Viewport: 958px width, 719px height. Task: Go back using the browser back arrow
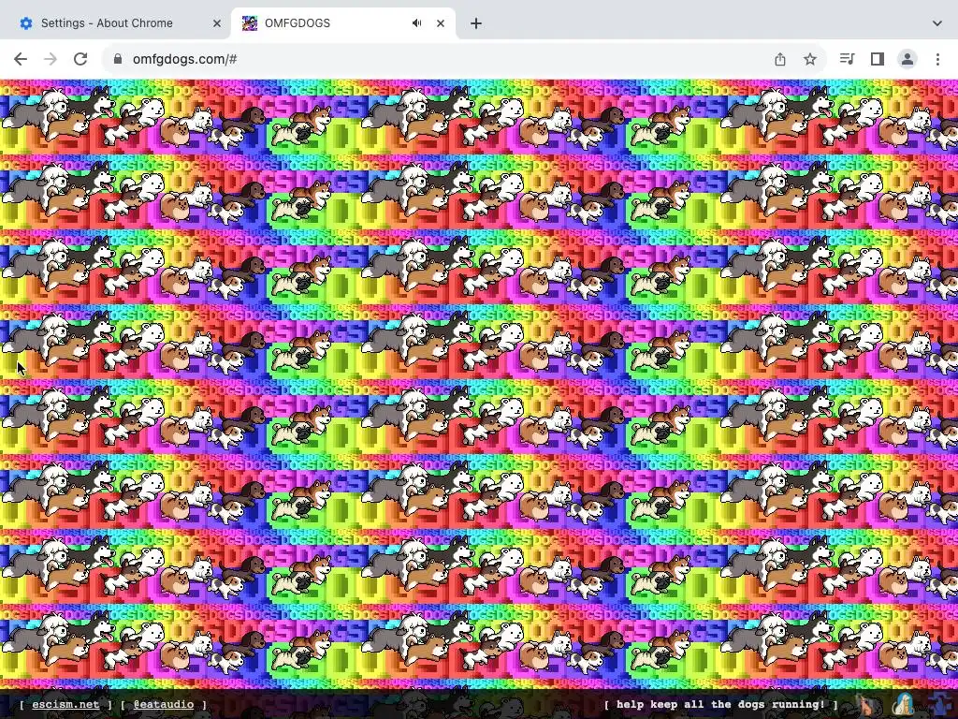(x=21, y=59)
